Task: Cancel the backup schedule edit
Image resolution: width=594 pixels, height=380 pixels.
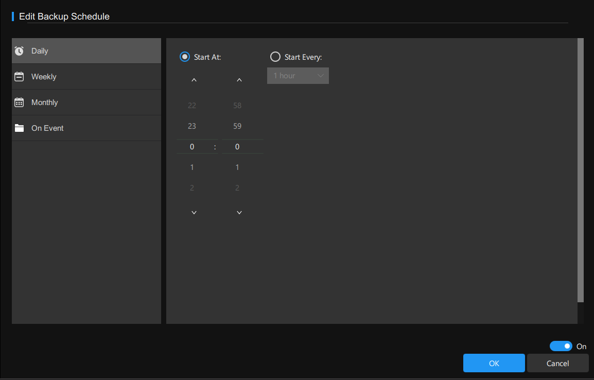Action: [x=557, y=363]
